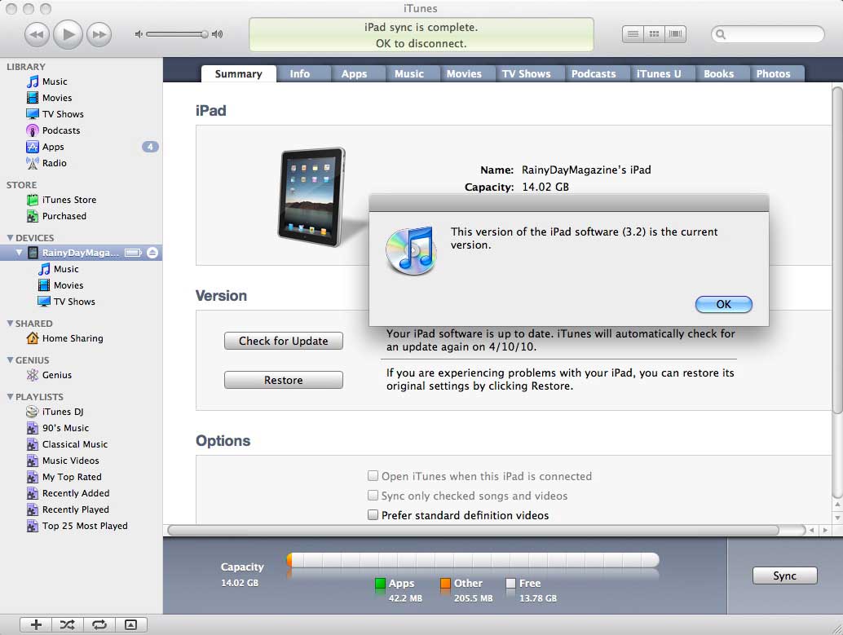Switch to list view

633,34
